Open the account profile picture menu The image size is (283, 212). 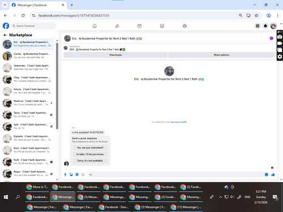pos(273,26)
